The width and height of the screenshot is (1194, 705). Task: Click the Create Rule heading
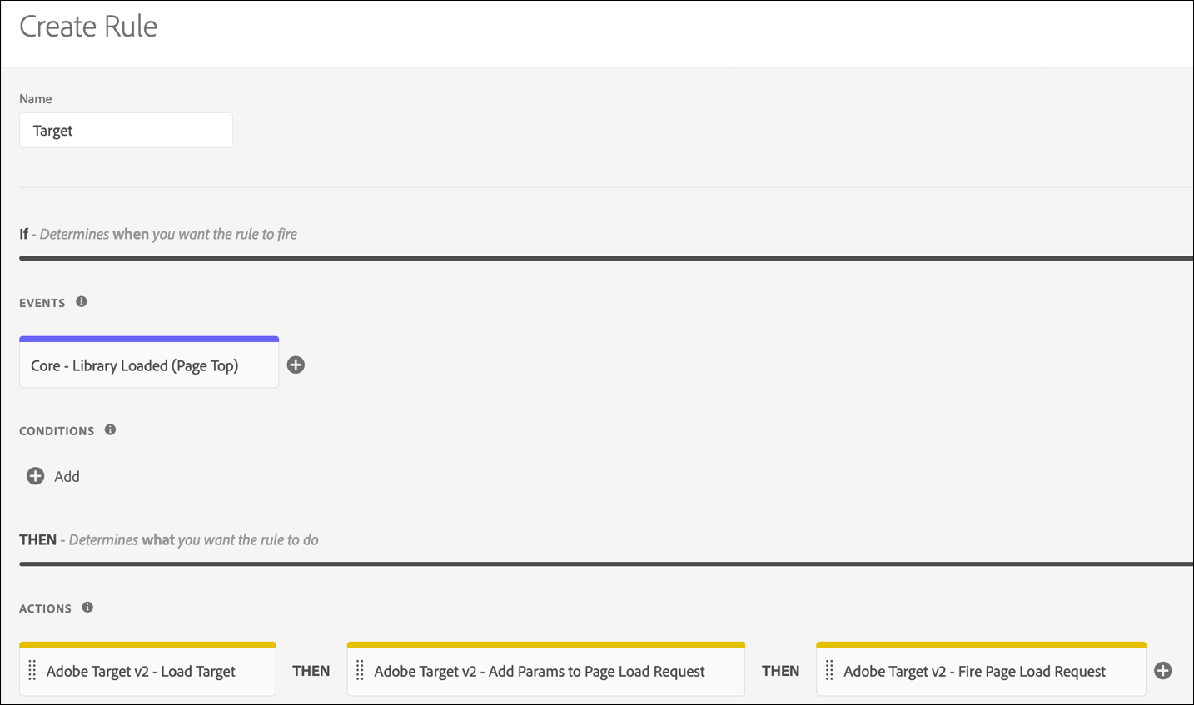tap(88, 27)
